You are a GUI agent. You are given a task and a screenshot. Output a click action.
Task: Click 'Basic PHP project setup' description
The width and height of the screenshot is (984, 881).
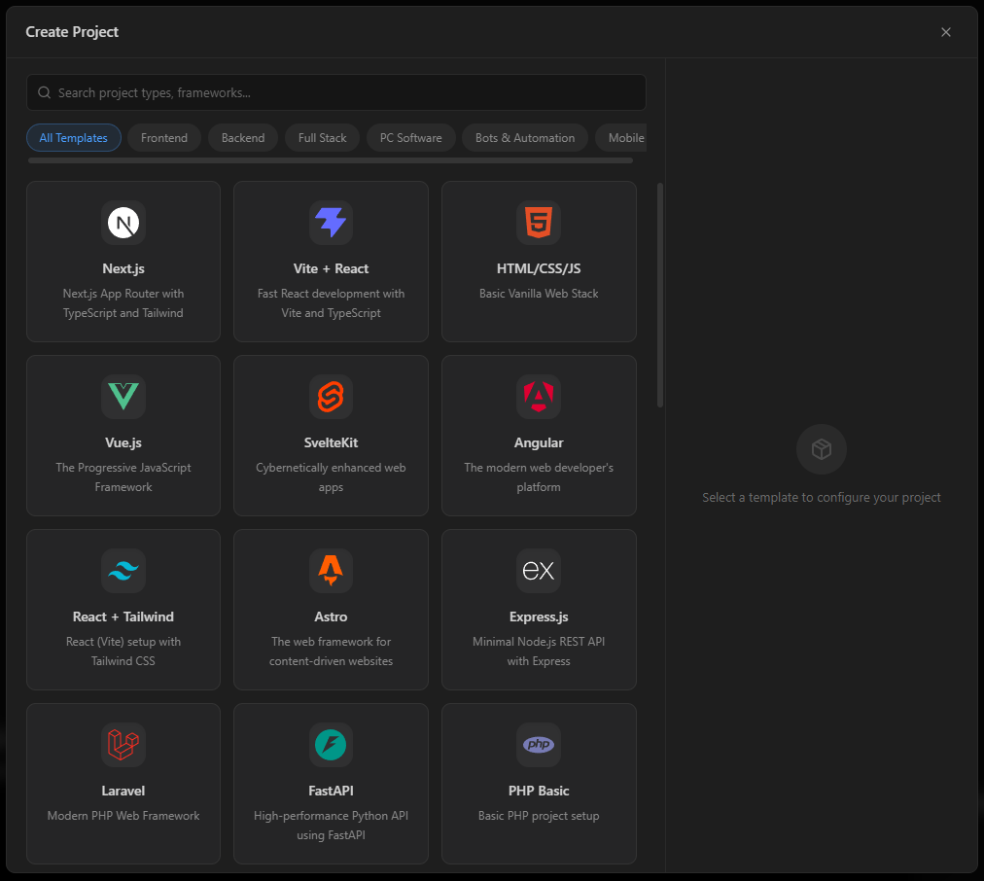539,816
